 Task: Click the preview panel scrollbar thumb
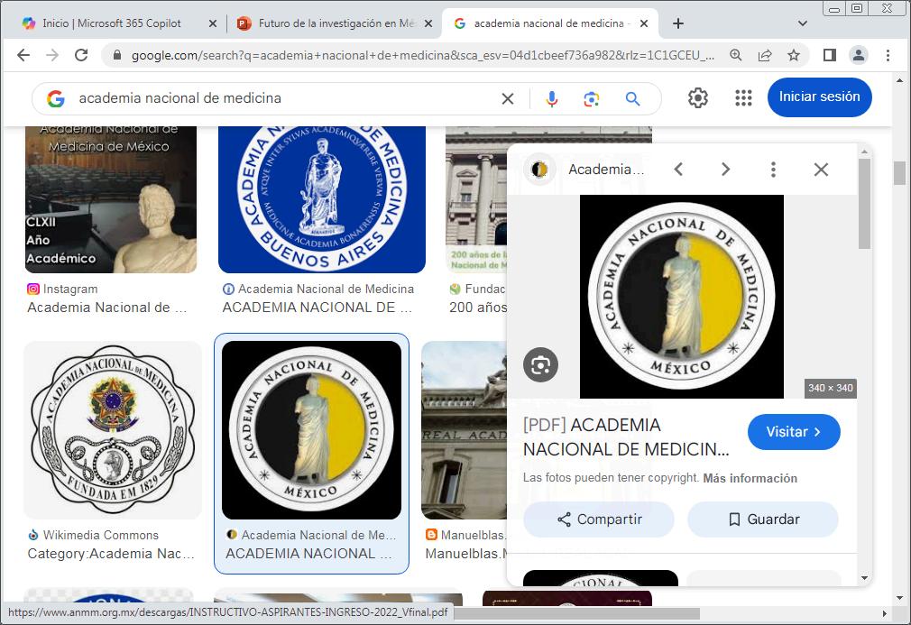864,203
